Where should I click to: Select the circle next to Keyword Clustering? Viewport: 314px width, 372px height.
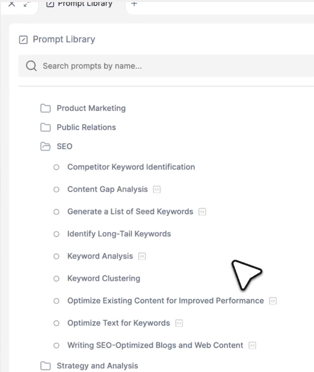pos(57,279)
